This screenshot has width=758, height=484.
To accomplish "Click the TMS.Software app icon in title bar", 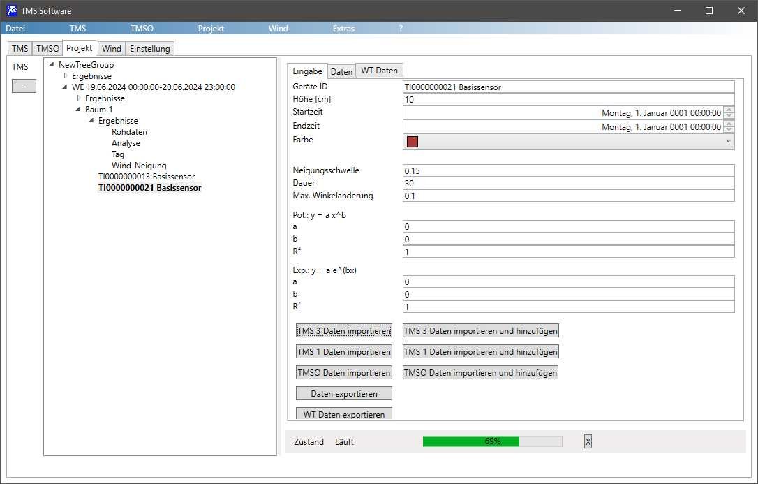I will point(12,10).
